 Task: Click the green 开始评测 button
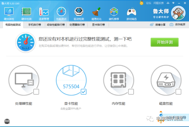coord(164,42)
